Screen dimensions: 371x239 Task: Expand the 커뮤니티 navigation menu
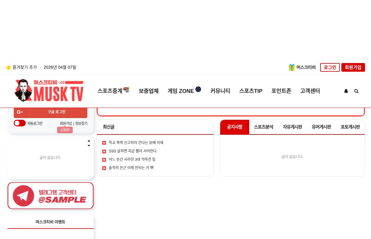click(220, 91)
